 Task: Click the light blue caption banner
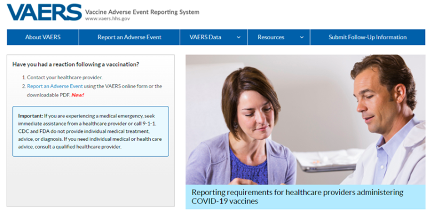(x=306, y=197)
